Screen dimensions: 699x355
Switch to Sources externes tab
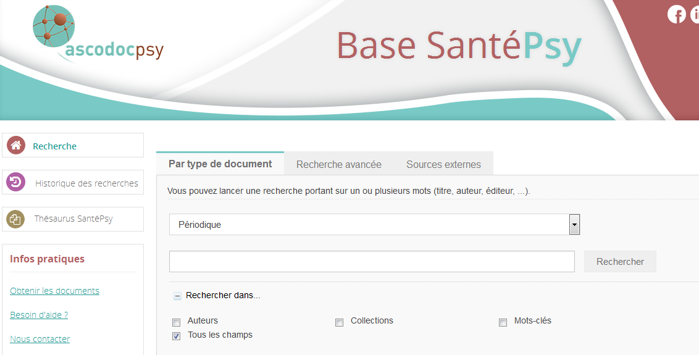pyautogui.click(x=443, y=165)
